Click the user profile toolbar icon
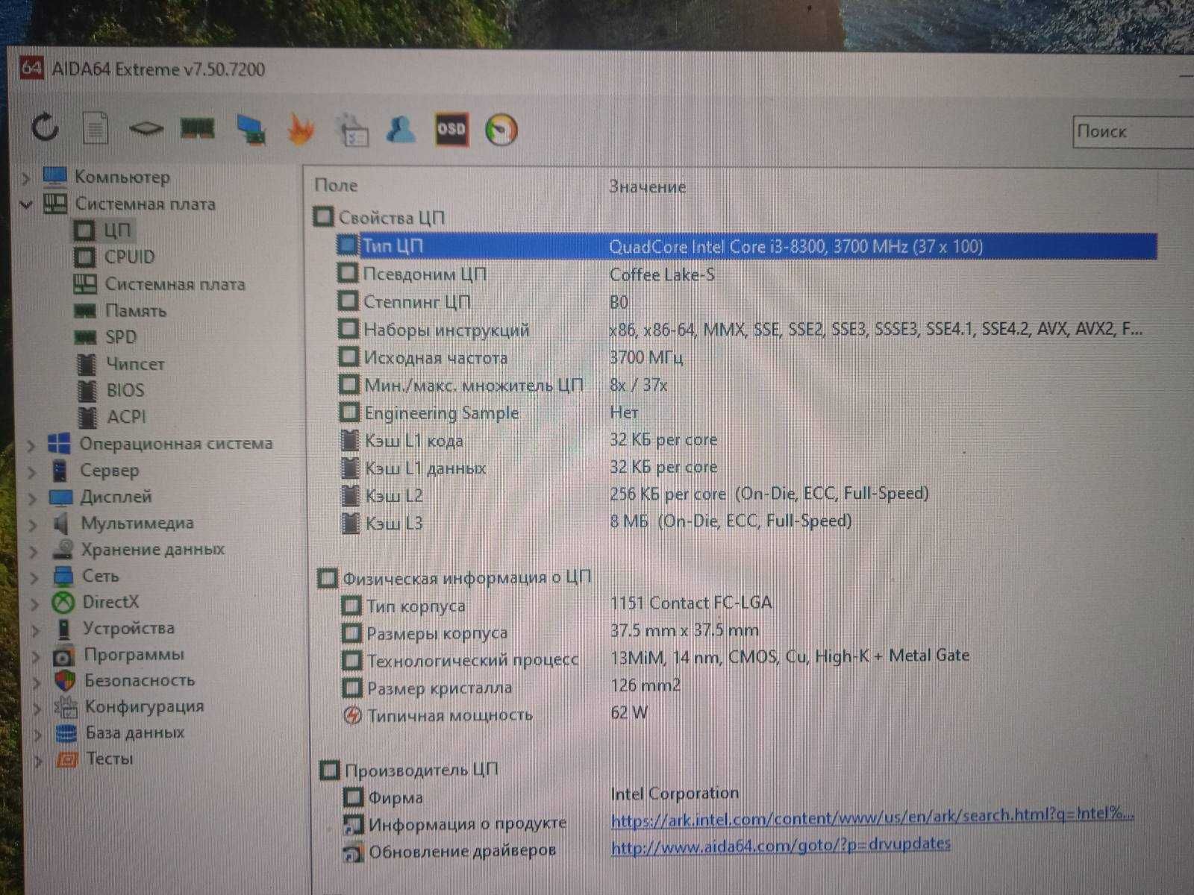The width and height of the screenshot is (1194, 895). [x=401, y=129]
